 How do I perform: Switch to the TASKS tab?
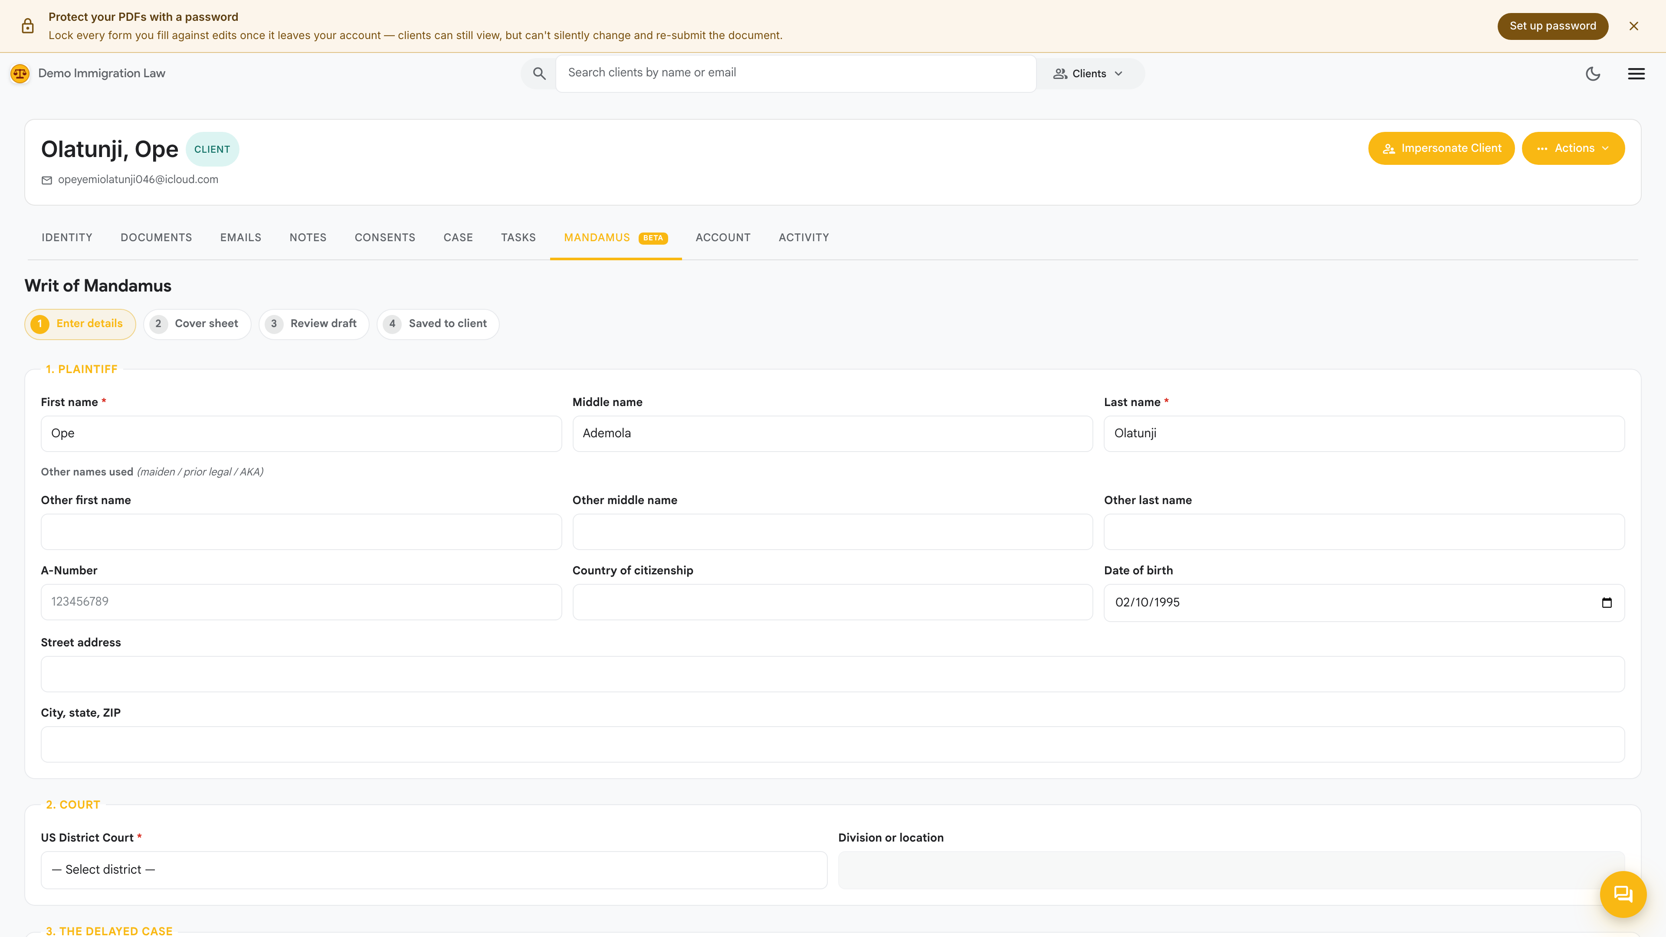pyautogui.click(x=518, y=237)
